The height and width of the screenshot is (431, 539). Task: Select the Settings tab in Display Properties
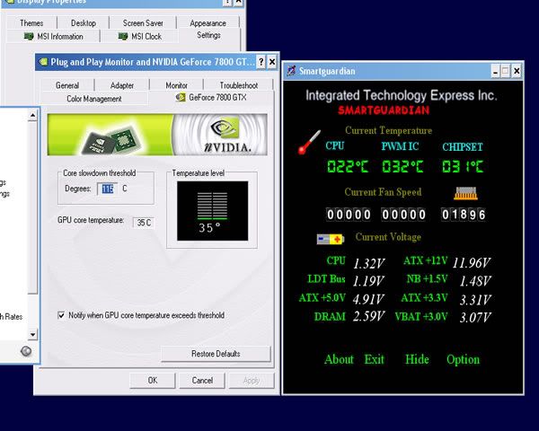tap(208, 35)
